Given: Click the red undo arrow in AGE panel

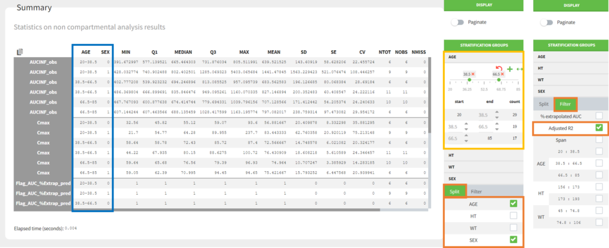Looking at the screenshot, I should coord(498,67).
